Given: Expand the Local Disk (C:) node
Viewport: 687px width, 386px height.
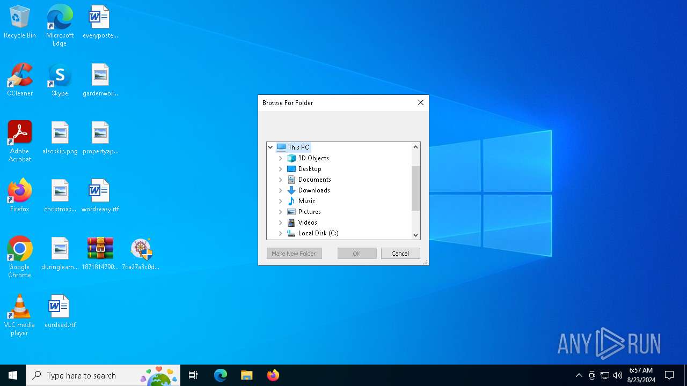Looking at the screenshot, I should pyautogui.click(x=280, y=233).
